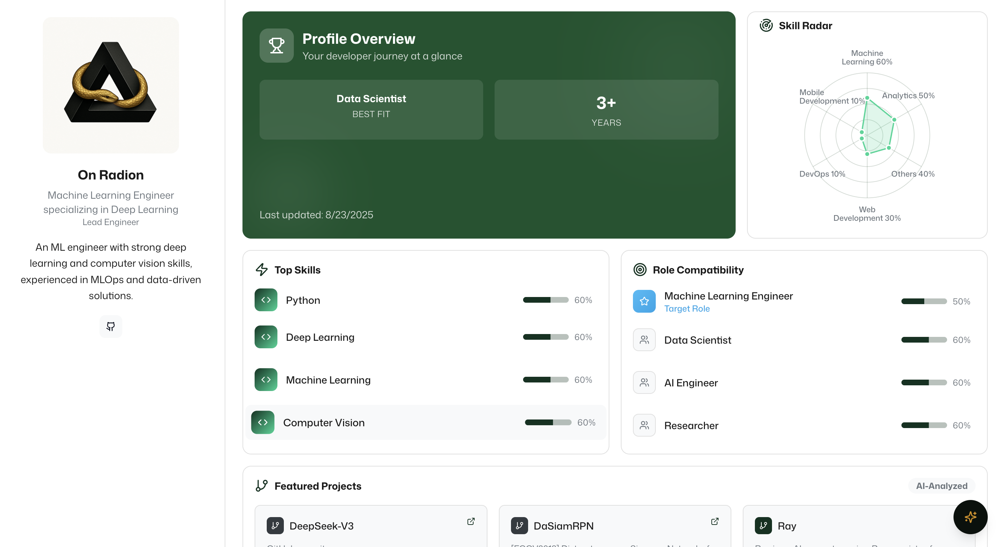Click the 3+ Years experience card
This screenshot has width=1002, height=547.
[x=606, y=110]
